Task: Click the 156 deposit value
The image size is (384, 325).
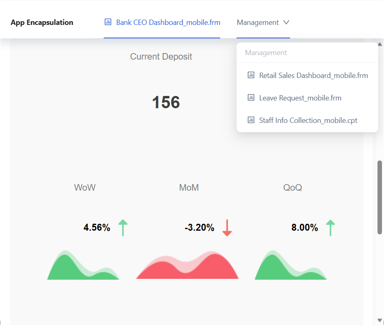Action: pos(166,102)
